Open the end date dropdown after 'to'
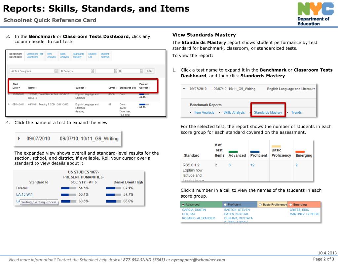The width and height of the screenshot is (338, 267). click(132, 71)
